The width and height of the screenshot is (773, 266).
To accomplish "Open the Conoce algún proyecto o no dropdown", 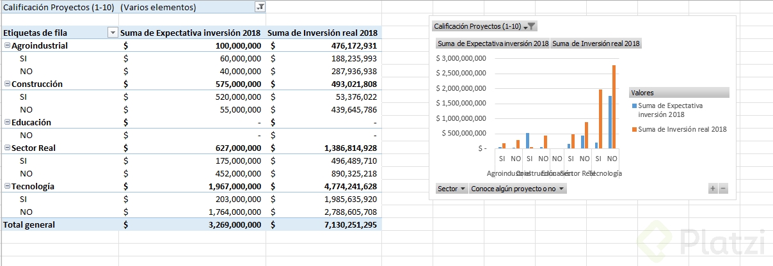I will coord(518,189).
